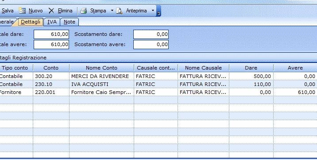Click the Stampa printer icon

(84, 11)
